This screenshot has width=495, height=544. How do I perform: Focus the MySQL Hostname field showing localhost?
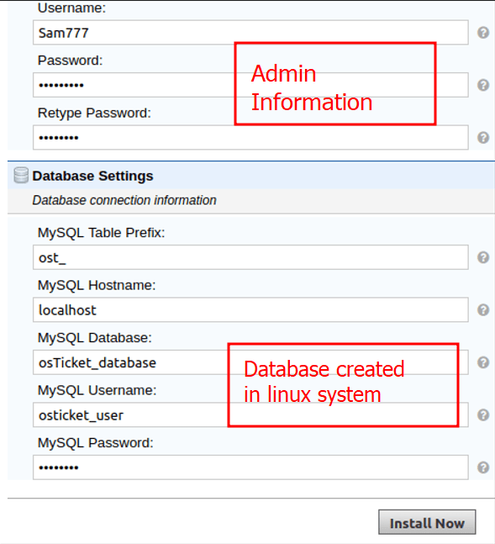coord(250,309)
